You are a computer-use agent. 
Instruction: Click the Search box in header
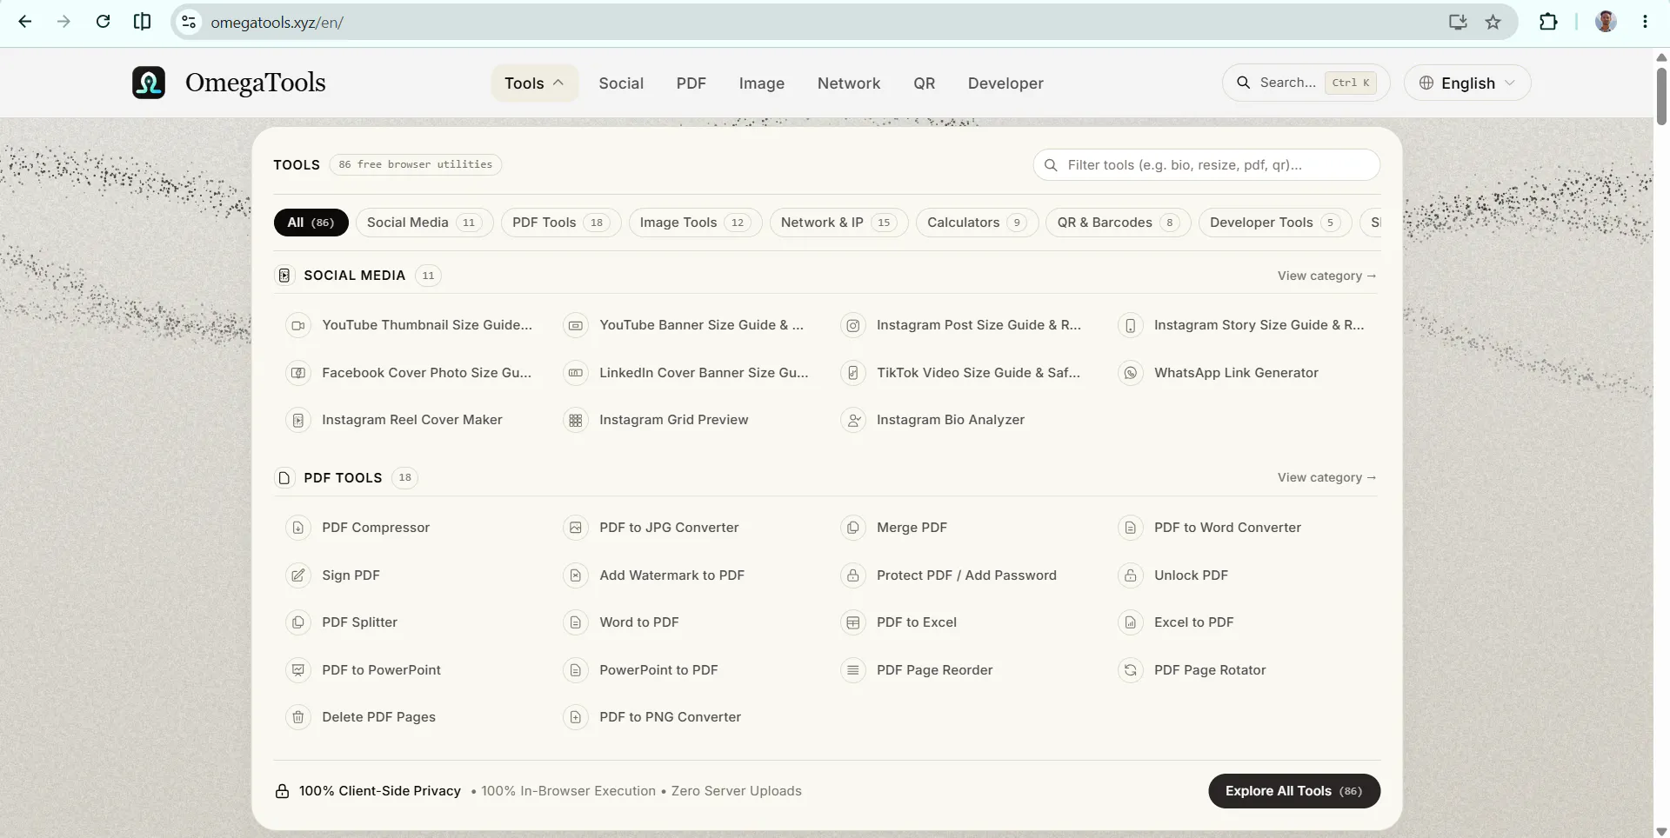click(x=1306, y=83)
